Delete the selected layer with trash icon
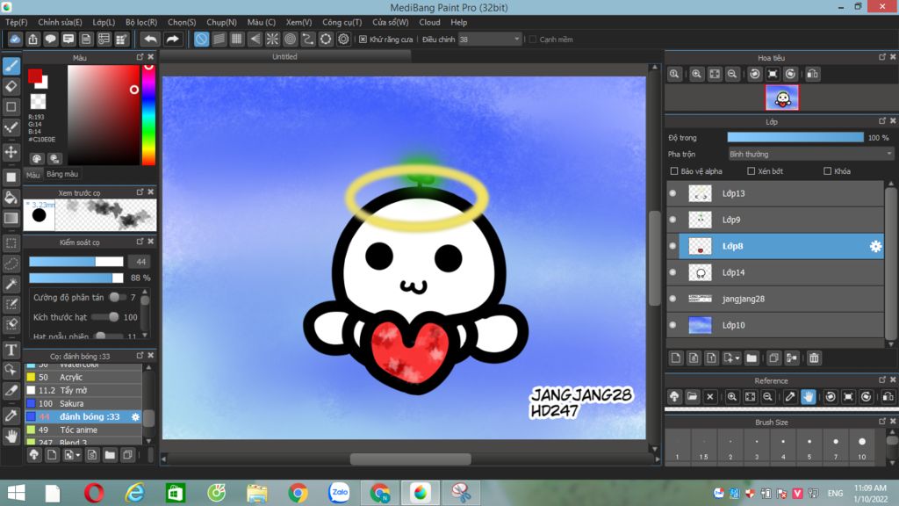Image resolution: width=899 pixels, height=506 pixels. pos(814,358)
